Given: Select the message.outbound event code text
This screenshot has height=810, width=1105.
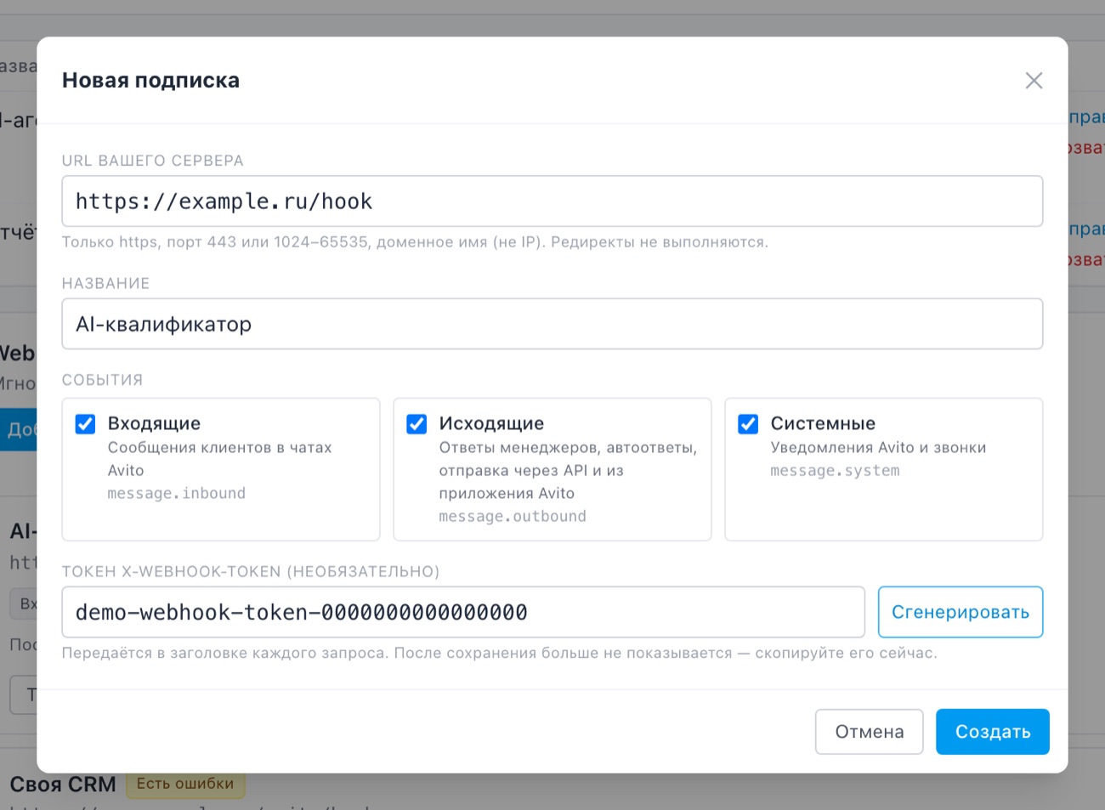Looking at the screenshot, I should [x=513, y=517].
